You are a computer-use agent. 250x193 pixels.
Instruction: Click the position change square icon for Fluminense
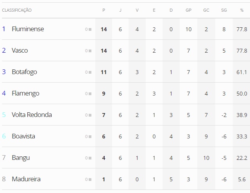click(x=90, y=29)
